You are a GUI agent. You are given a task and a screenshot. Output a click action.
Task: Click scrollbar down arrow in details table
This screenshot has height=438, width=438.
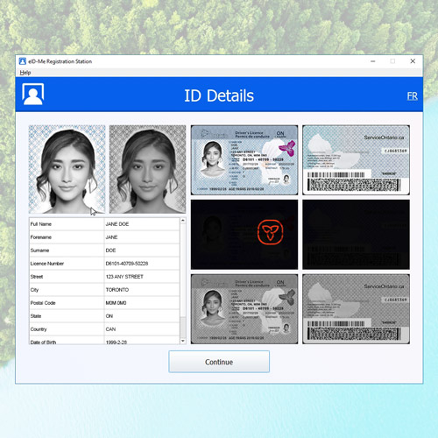tap(183, 341)
